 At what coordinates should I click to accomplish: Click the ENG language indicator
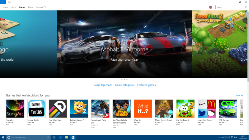pos(236,138)
